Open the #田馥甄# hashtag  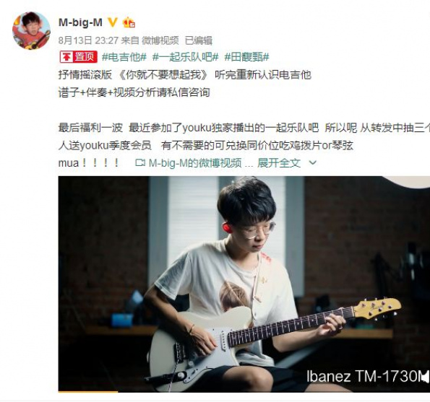click(x=247, y=57)
